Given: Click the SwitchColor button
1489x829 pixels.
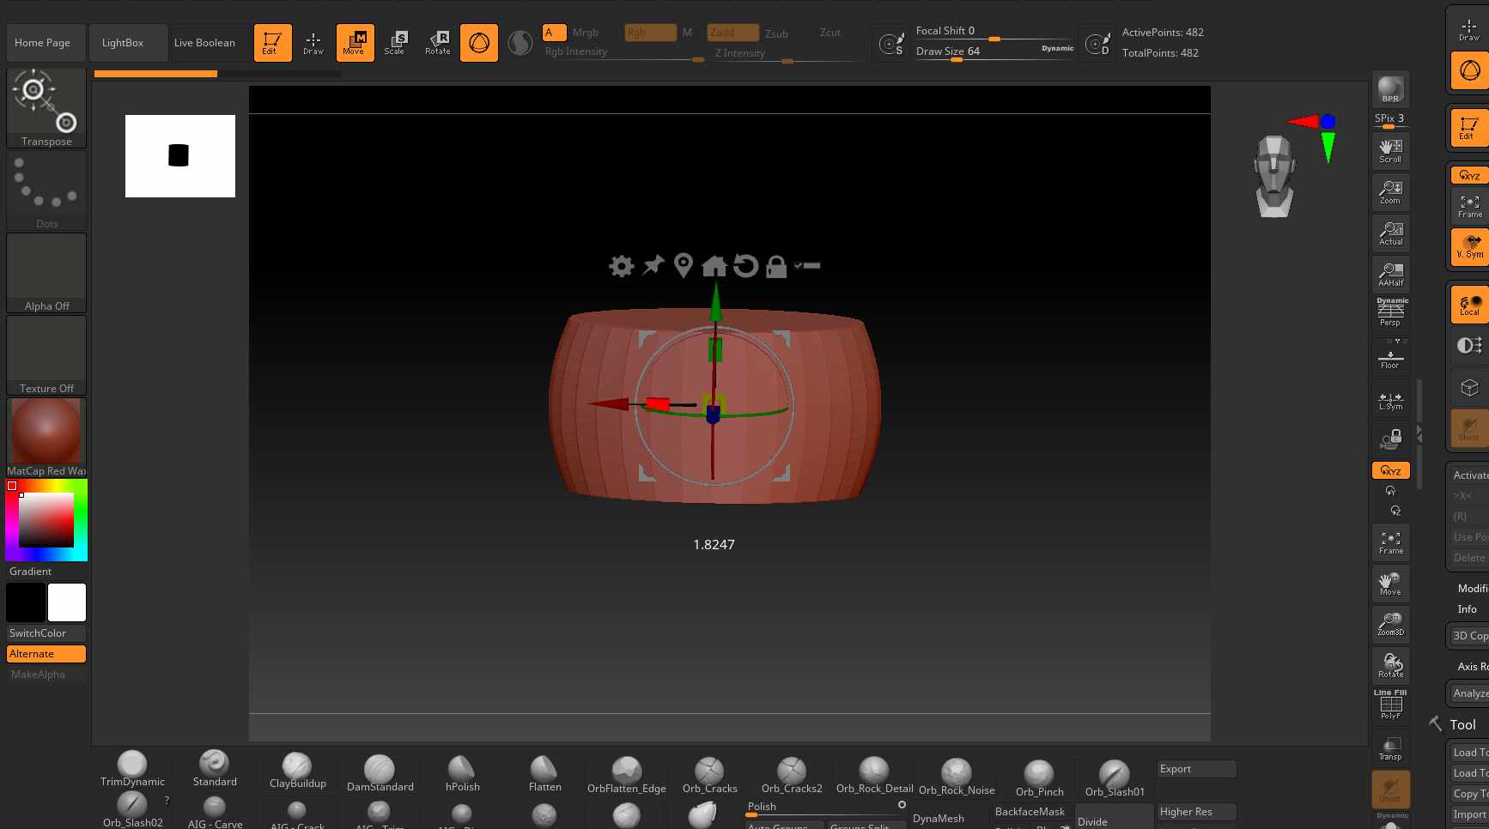Looking at the screenshot, I should click(46, 633).
